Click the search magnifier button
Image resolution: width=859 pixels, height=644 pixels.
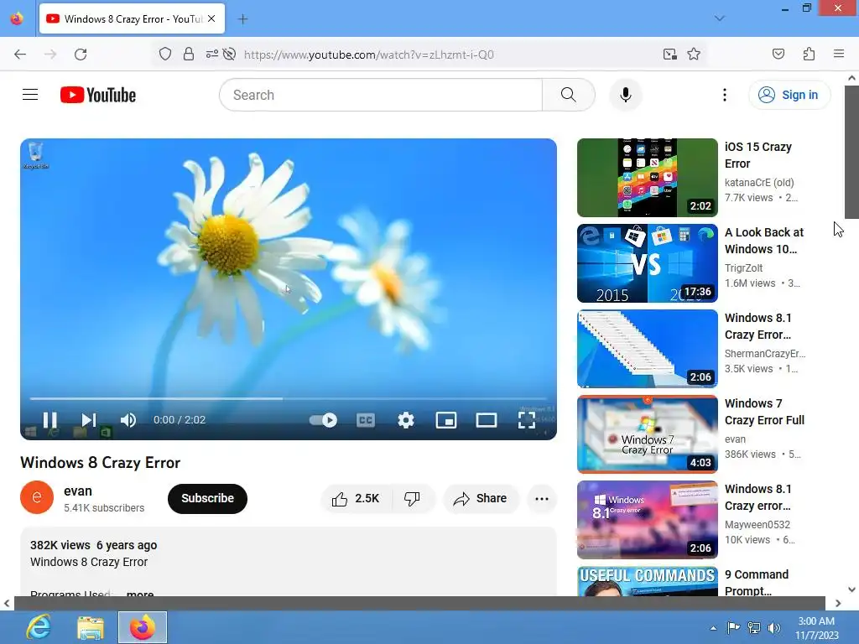pyautogui.click(x=568, y=95)
